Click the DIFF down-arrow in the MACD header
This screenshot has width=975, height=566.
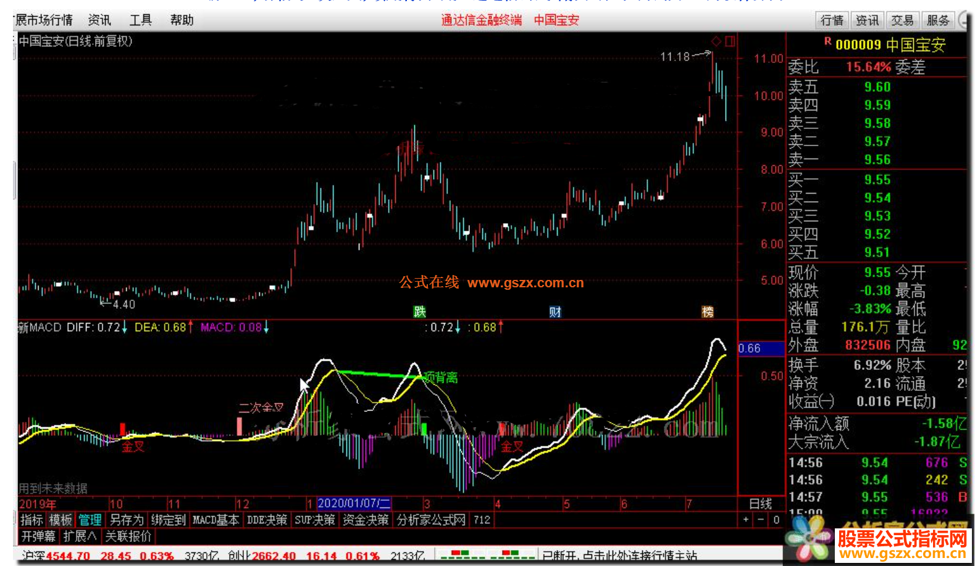click(x=125, y=327)
